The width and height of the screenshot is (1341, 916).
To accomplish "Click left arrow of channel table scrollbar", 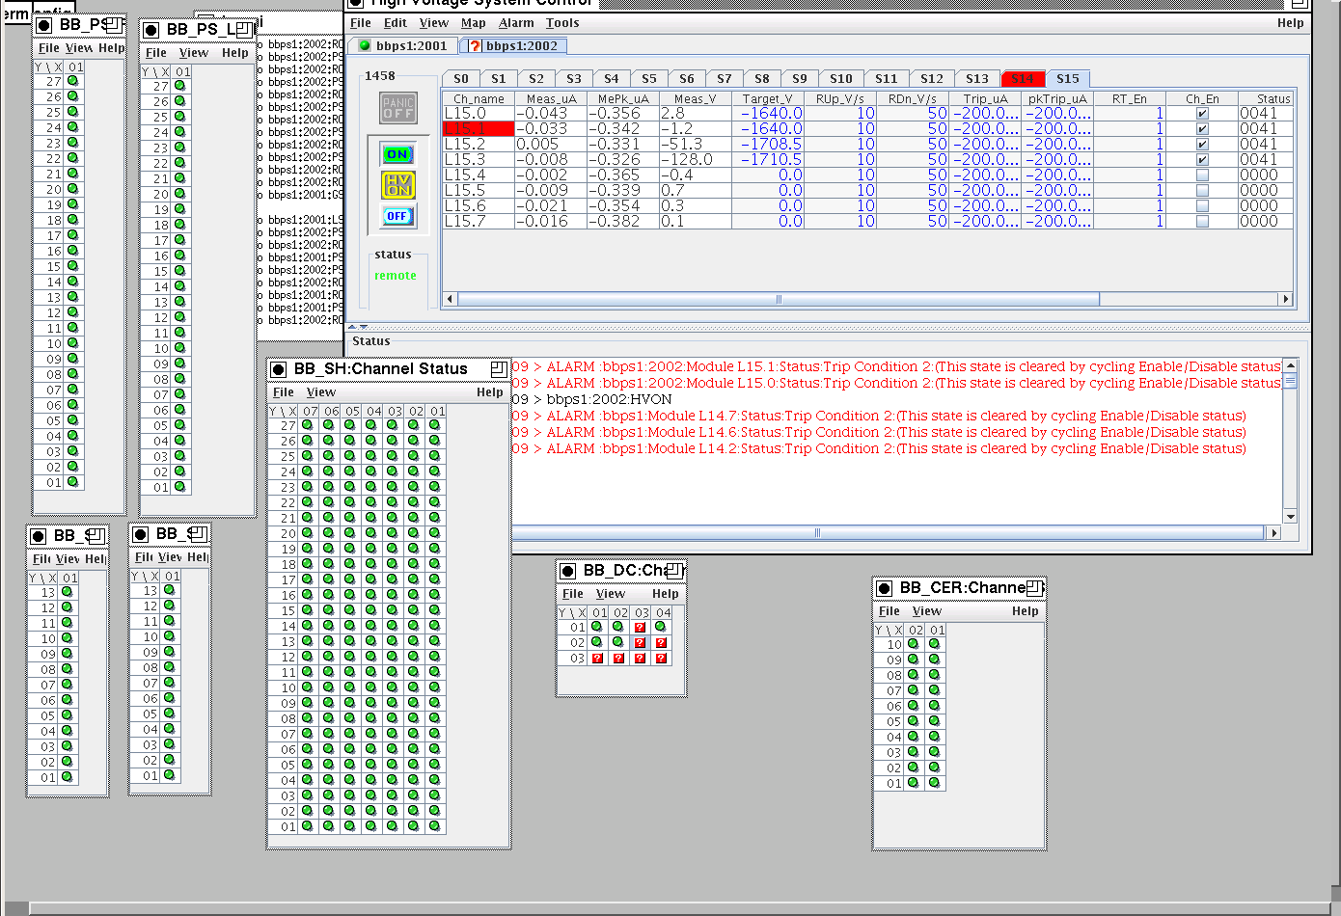I will coord(449,299).
